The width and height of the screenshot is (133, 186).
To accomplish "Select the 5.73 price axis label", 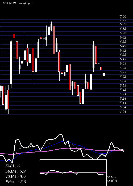I will coord(123,77).
